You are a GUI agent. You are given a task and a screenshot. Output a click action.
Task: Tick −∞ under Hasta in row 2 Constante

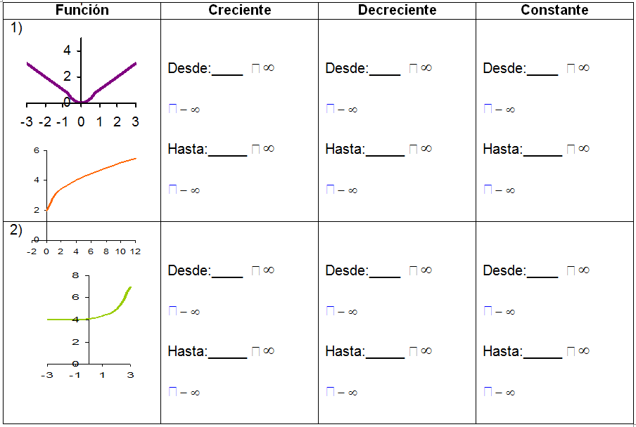488,392
